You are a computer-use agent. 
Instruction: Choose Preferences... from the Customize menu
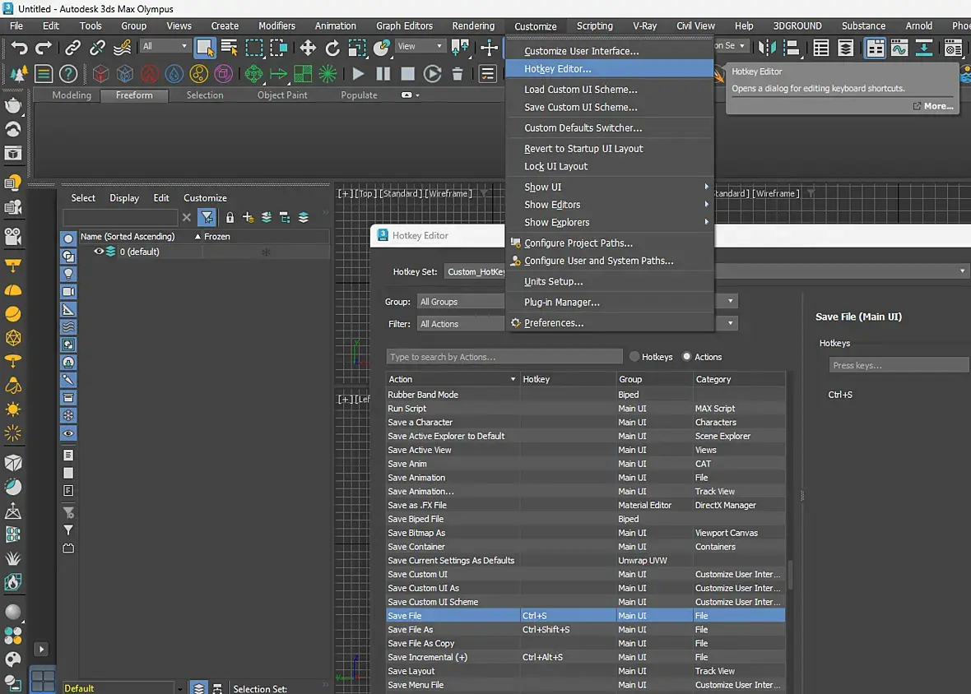pos(554,323)
